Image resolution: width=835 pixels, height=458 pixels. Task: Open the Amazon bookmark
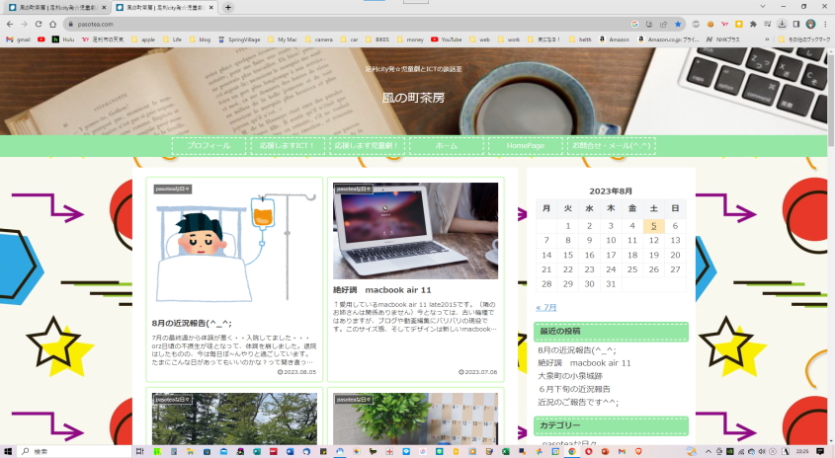tap(615, 39)
